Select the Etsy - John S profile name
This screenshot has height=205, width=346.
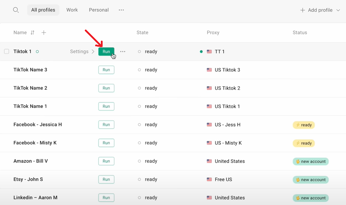pyautogui.click(x=28, y=179)
